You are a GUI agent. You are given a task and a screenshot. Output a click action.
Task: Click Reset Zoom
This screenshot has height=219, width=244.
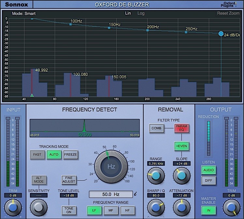coord(228,13)
